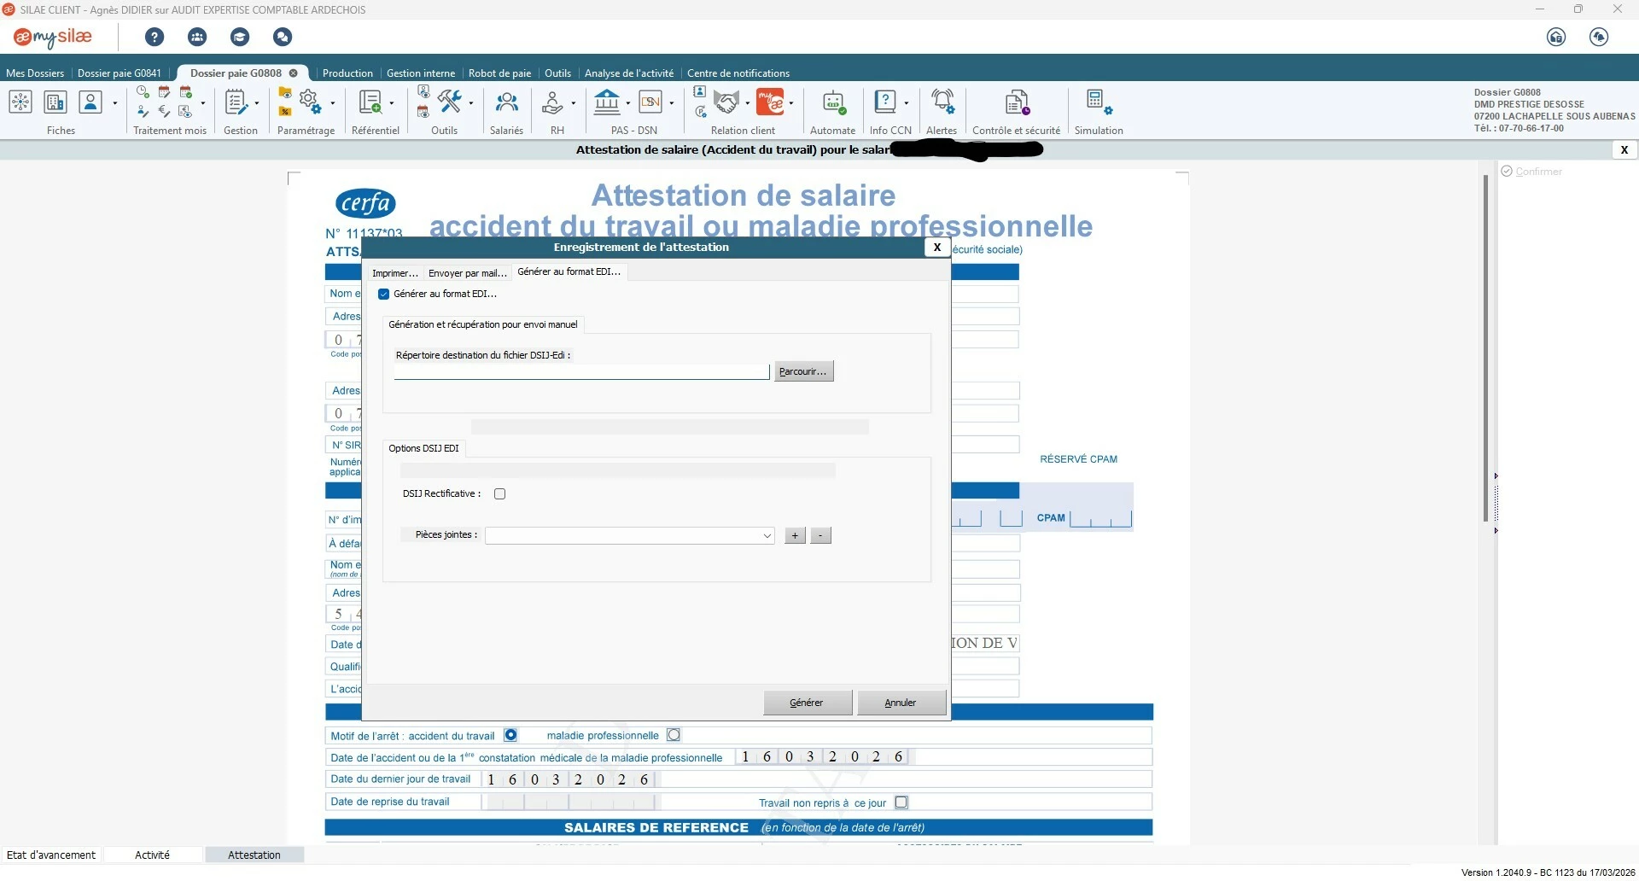Click the clock with plus icon in Traitement mois
This screenshot has width=1639, height=881.
(143, 92)
